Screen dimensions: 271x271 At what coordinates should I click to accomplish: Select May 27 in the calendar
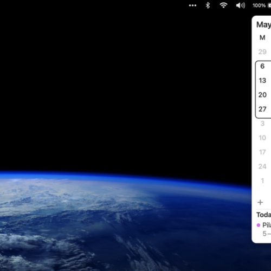click(262, 109)
